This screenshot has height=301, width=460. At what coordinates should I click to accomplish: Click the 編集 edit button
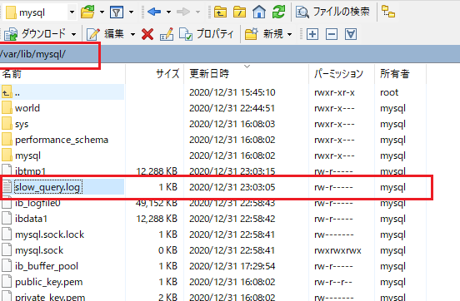pyautogui.click(x=106, y=34)
